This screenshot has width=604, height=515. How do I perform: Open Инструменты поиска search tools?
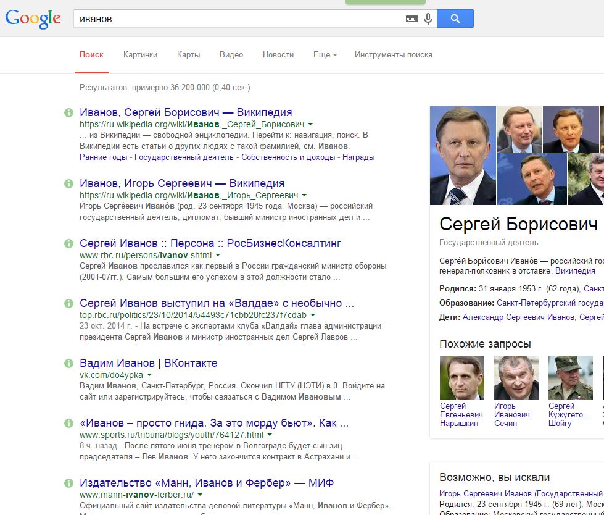pyautogui.click(x=393, y=54)
